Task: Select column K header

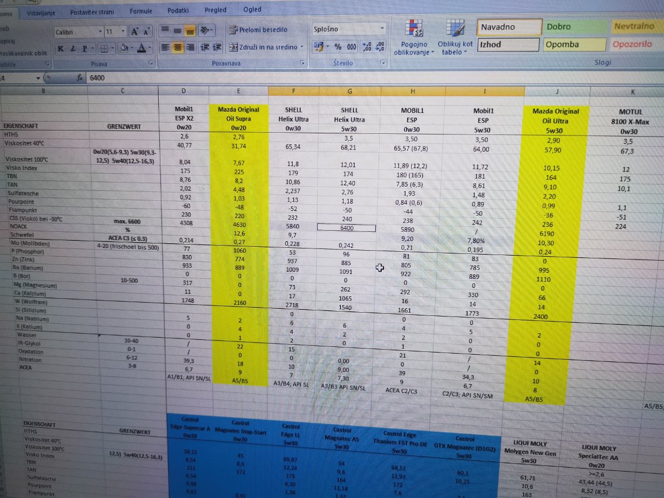Action: click(x=632, y=92)
